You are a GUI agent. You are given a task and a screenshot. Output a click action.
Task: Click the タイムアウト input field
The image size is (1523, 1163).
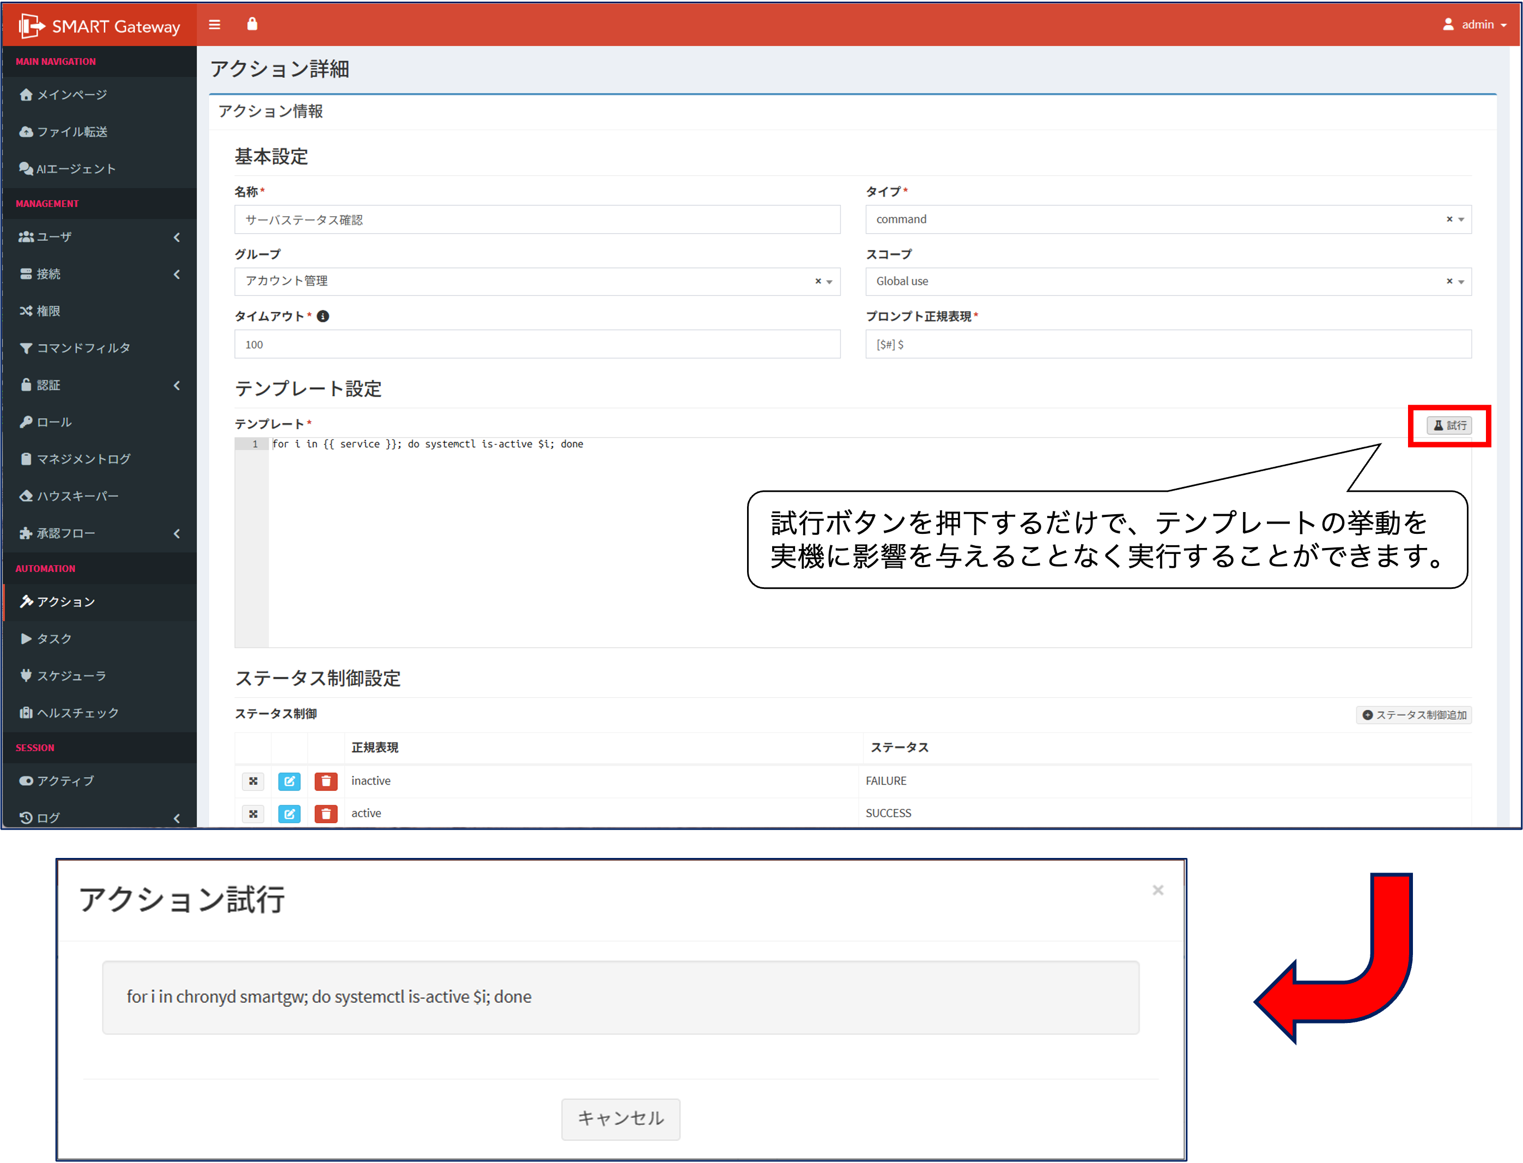(x=537, y=345)
